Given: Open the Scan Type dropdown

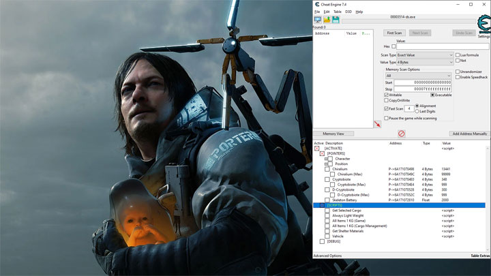Looking at the screenshot, I should [x=425, y=55].
